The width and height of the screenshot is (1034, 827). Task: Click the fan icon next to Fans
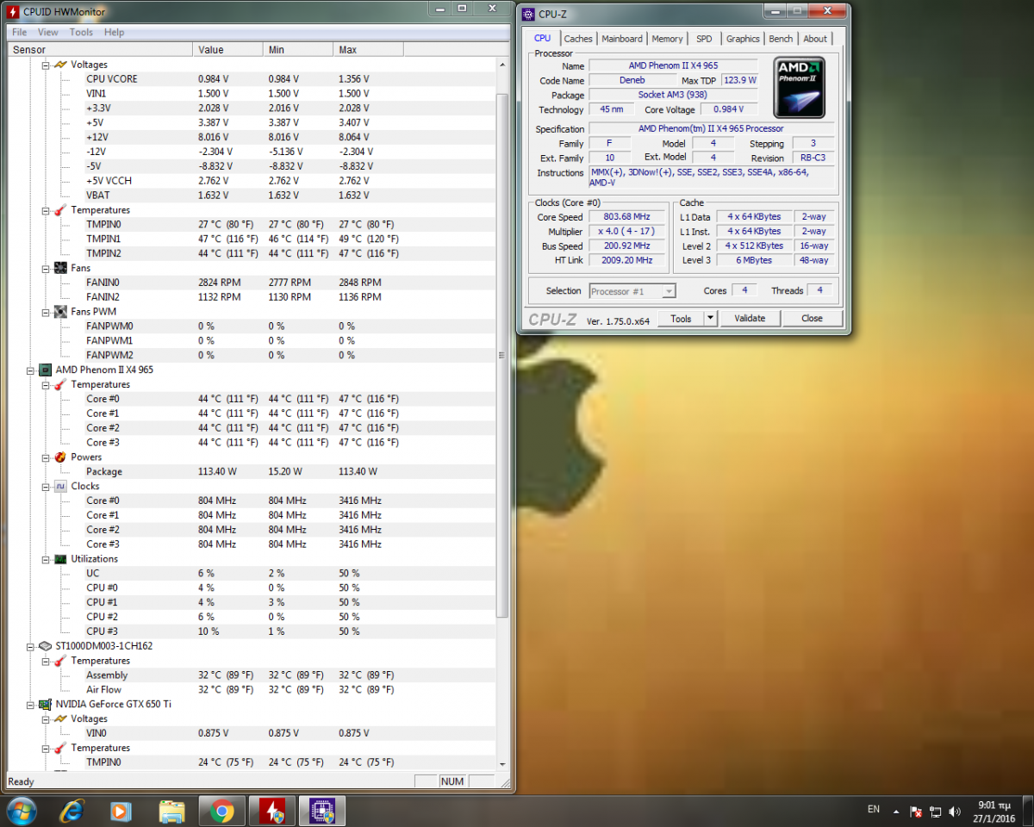click(x=60, y=268)
